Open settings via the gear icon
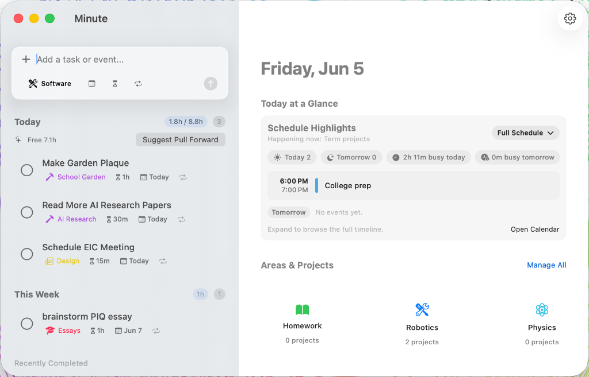 click(x=570, y=18)
